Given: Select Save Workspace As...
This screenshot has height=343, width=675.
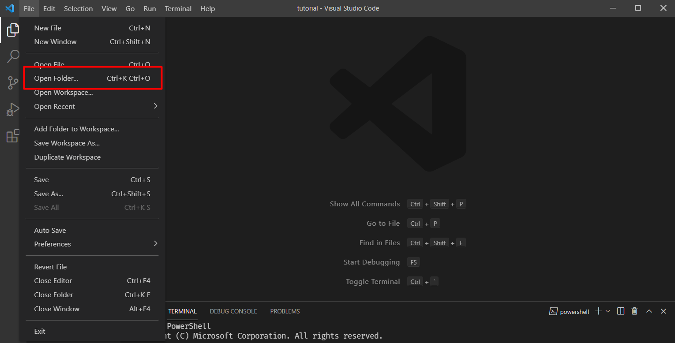Looking at the screenshot, I should tap(92, 143).
